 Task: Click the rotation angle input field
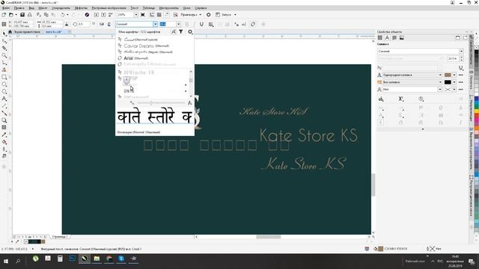[83, 24]
